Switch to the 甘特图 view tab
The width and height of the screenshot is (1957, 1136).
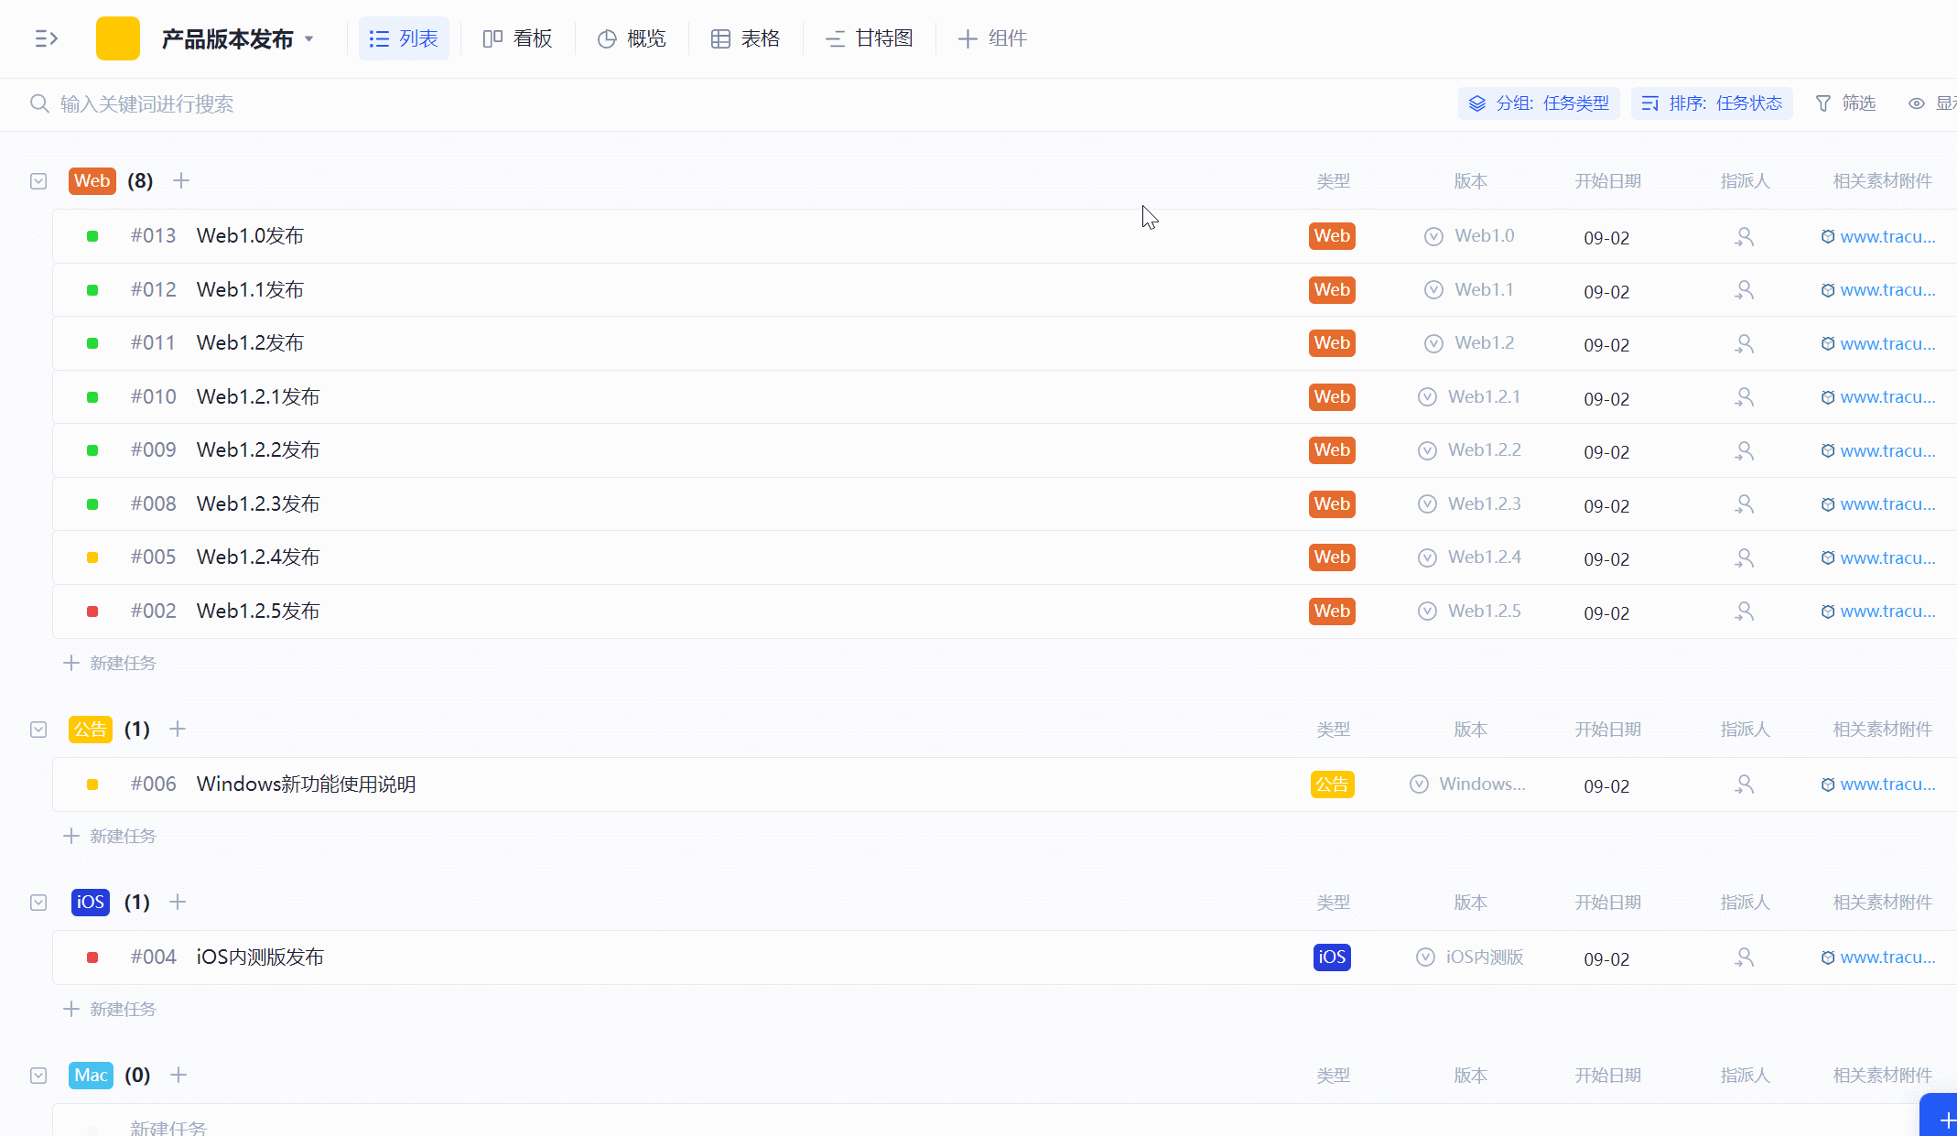point(870,38)
